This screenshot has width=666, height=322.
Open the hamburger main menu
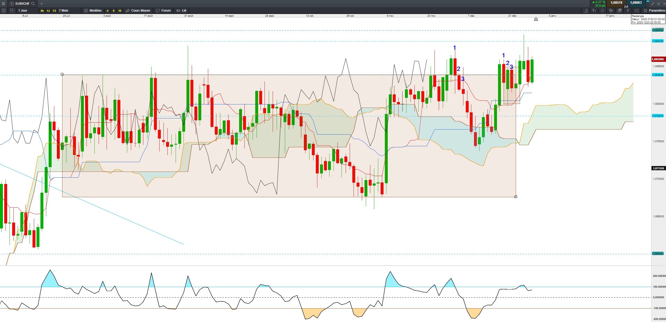3,4
